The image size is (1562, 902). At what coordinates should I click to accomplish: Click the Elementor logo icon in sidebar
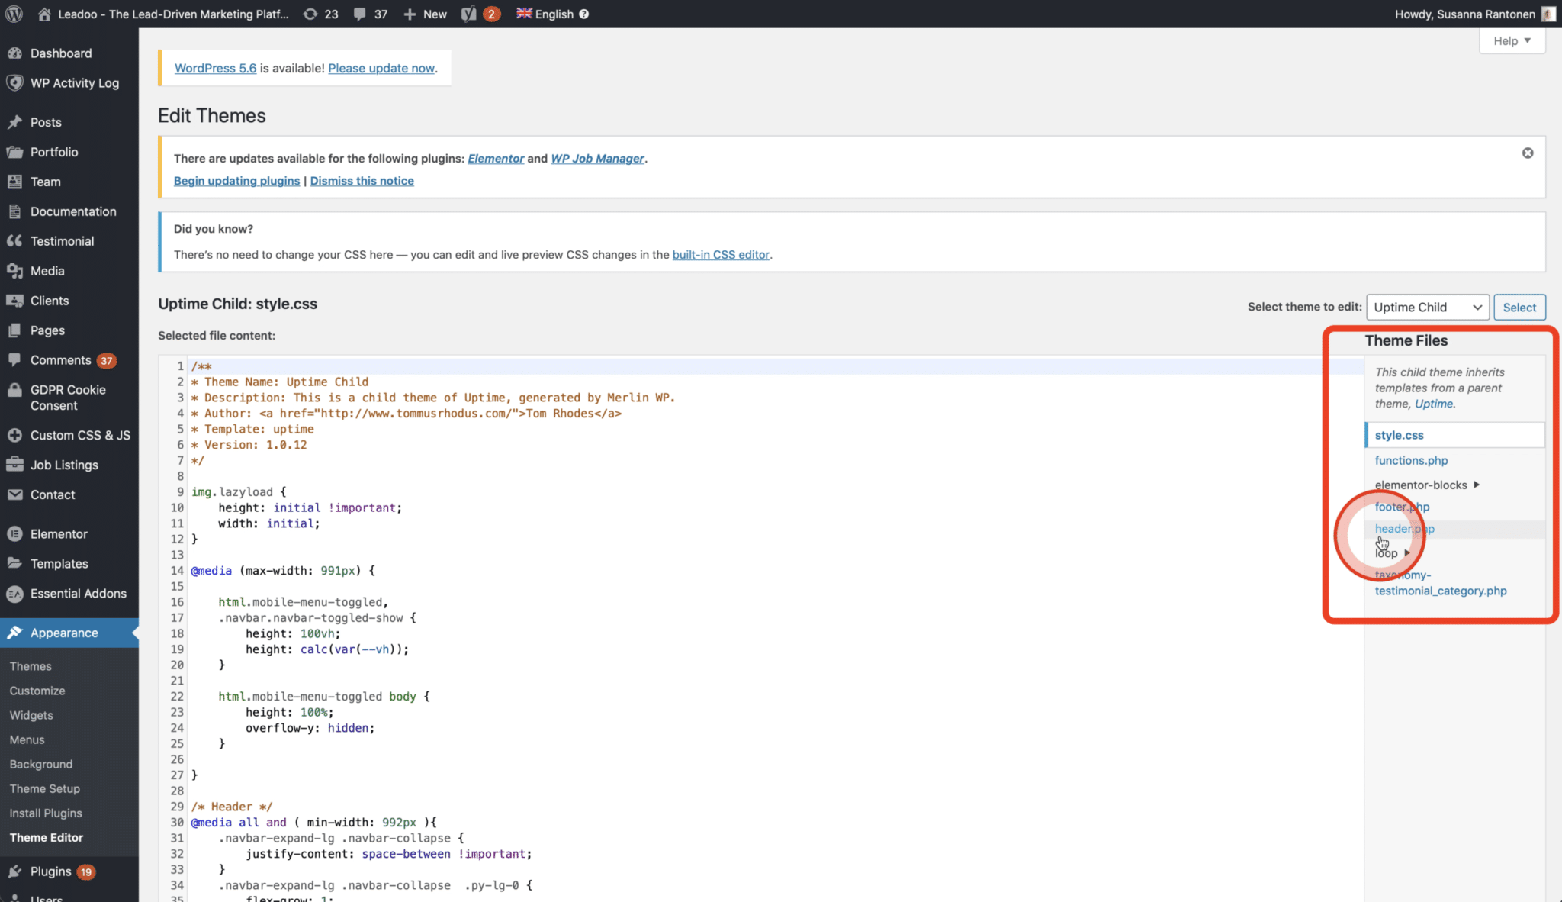[x=14, y=533]
